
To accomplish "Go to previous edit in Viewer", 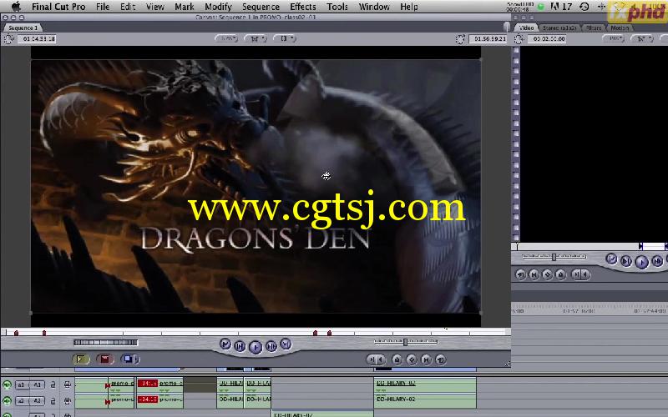I will coord(611,259).
